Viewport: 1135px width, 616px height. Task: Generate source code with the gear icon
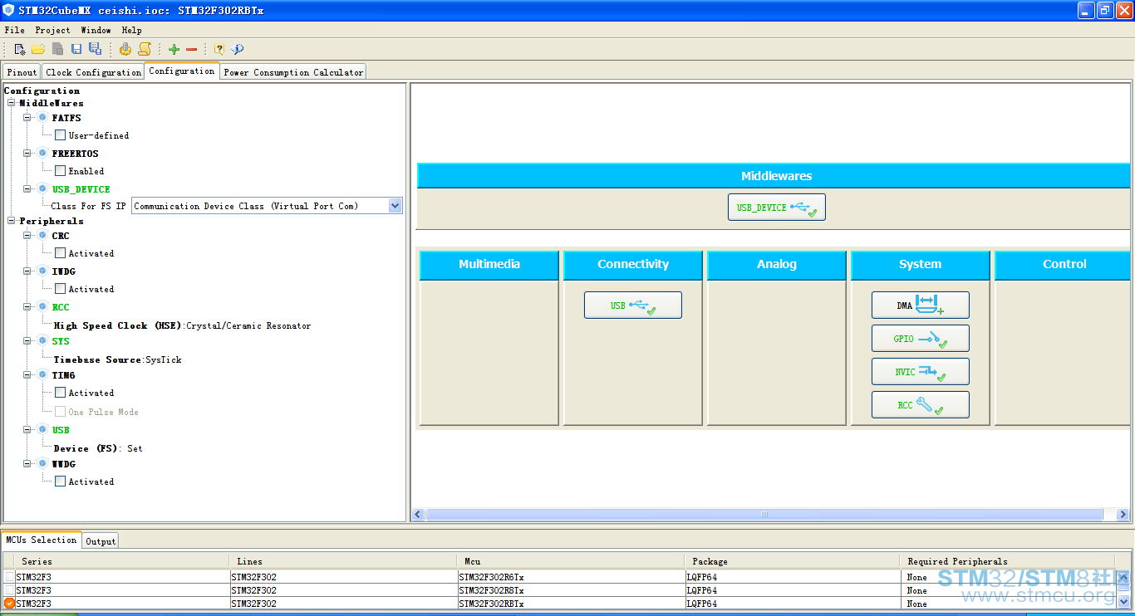click(125, 49)
